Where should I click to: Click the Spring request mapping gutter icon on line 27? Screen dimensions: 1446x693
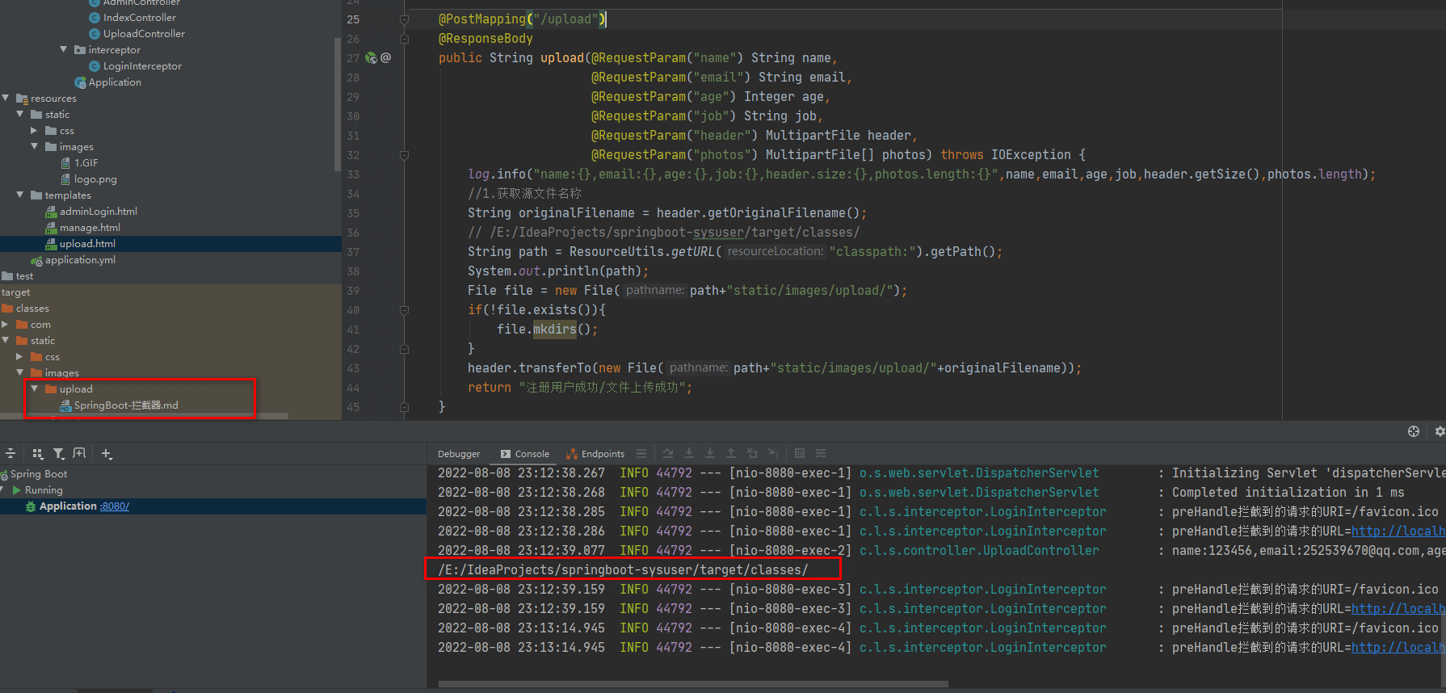(x=371, y=58)
